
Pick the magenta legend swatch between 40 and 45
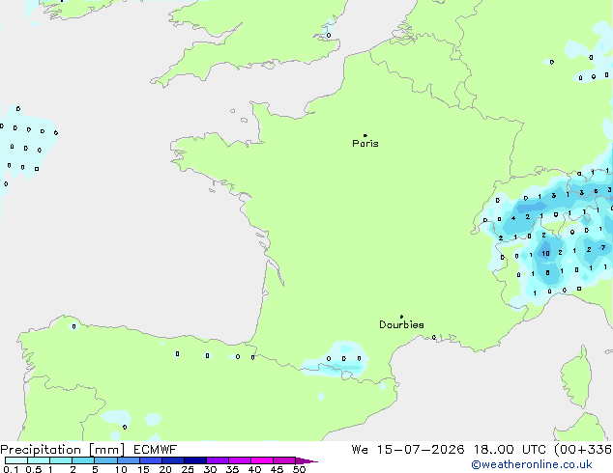[x=262, y=460]
